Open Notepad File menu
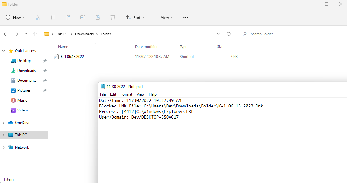347x183 pixels. (103, 94)
